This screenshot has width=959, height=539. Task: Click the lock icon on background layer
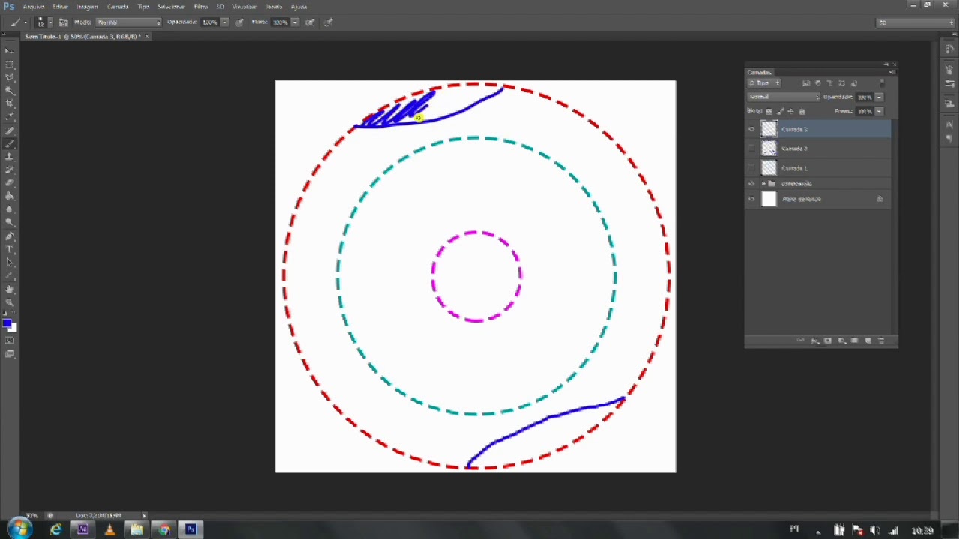[880, 199]
